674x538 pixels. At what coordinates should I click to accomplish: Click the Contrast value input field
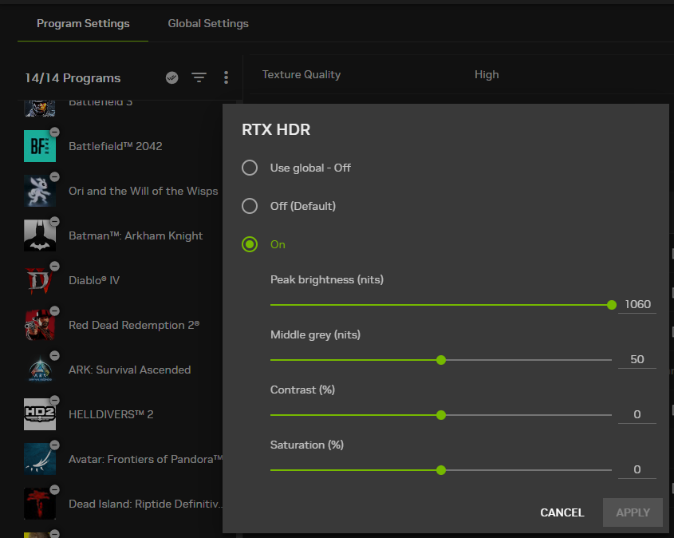coord(637,414)
